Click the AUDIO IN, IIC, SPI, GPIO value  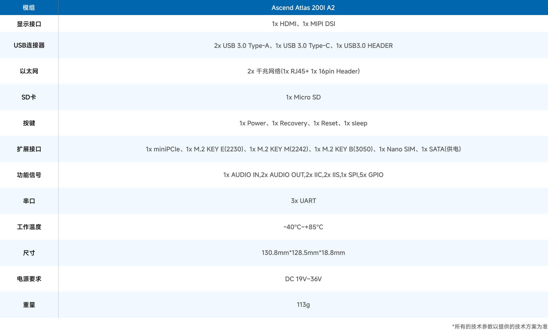303,175
